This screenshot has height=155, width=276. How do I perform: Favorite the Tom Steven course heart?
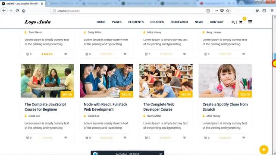(66, 54)
